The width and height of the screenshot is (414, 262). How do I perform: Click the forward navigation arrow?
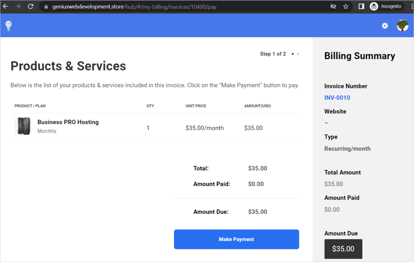(x=19, y=6)
